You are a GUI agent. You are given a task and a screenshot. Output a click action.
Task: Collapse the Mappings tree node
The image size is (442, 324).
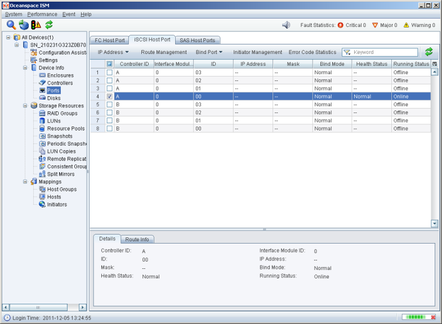[25, 182]
